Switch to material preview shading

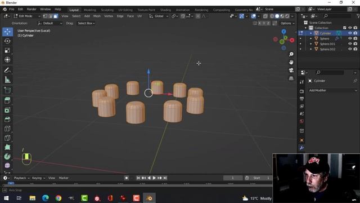(282, 16)
